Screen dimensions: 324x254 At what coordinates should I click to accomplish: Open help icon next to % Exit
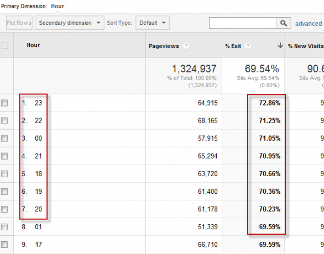pyautogui.click(x=248, y=46)
